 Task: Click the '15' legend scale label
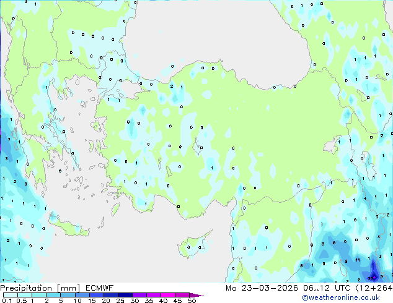pos(92,301)
